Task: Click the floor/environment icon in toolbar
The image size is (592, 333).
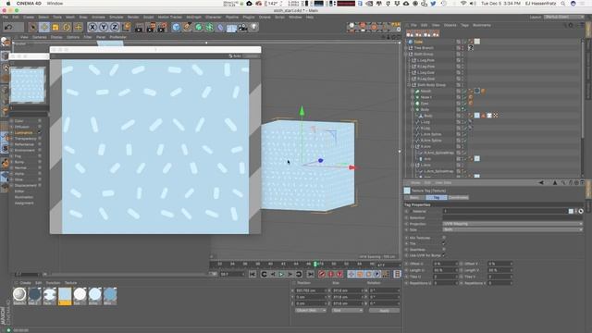Action: [x=231, y=27]
